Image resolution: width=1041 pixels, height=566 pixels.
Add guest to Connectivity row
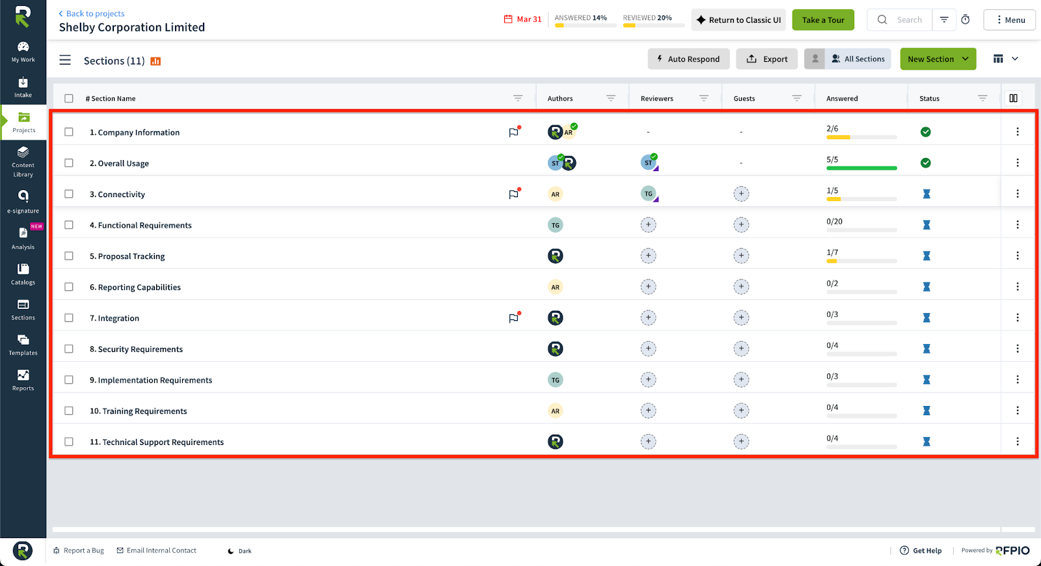pyautogui.click(x=741, y=193)
